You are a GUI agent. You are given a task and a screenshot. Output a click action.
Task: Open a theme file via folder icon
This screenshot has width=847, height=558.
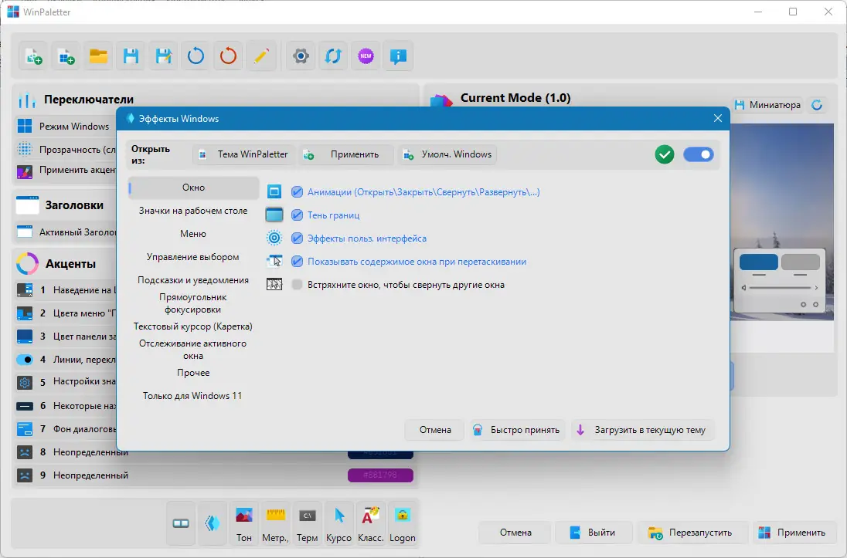(x=98, y=56)
